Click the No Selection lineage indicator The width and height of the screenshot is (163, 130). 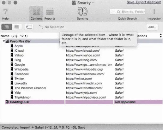click(x=51, y=27)
